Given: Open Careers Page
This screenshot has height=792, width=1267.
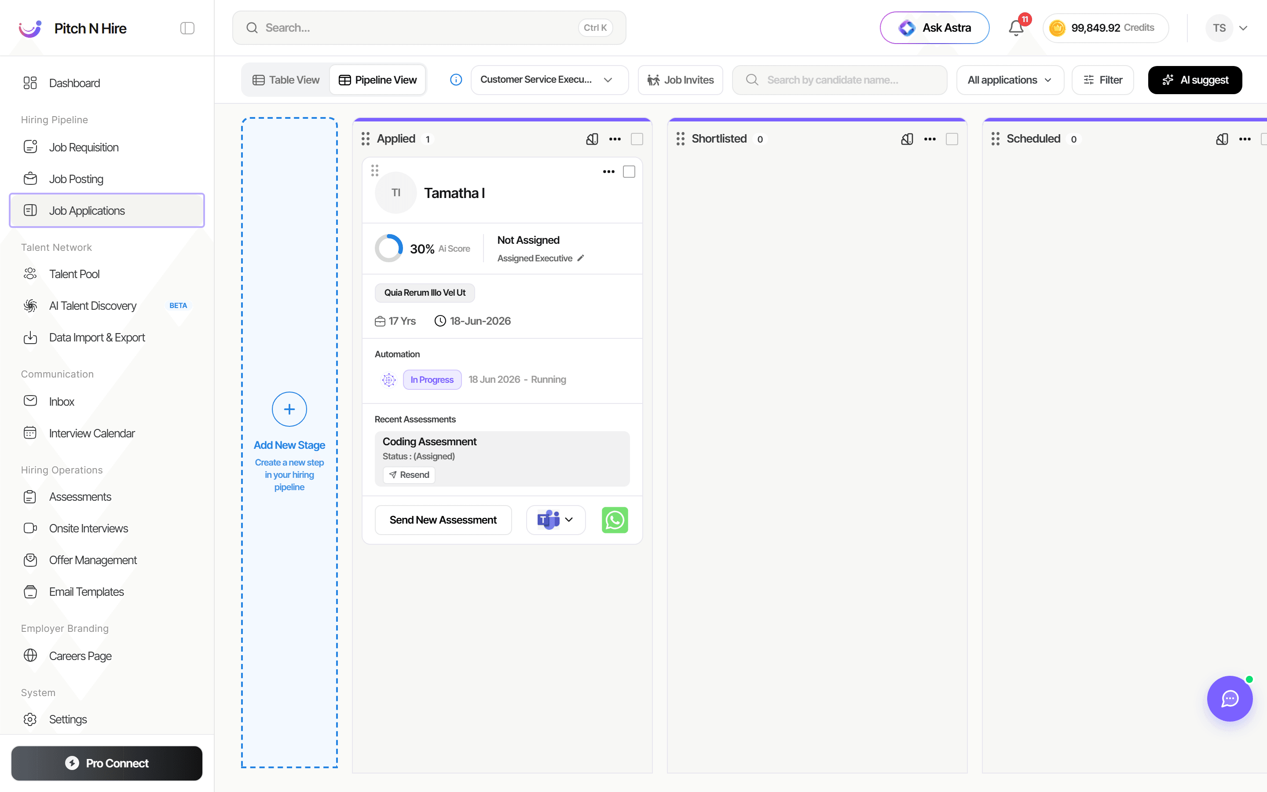Looking at the screenshot, I should click(107, 656).
